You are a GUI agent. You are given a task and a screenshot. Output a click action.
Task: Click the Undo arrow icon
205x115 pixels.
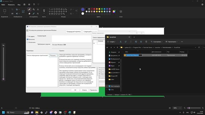(x=34, y=4)
